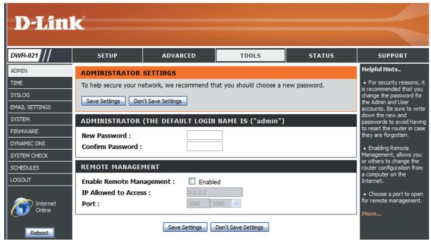Viewport: 431px width, 242px height.
Task: Click bottom Don't Save Settings button
Action: (239, 227)
